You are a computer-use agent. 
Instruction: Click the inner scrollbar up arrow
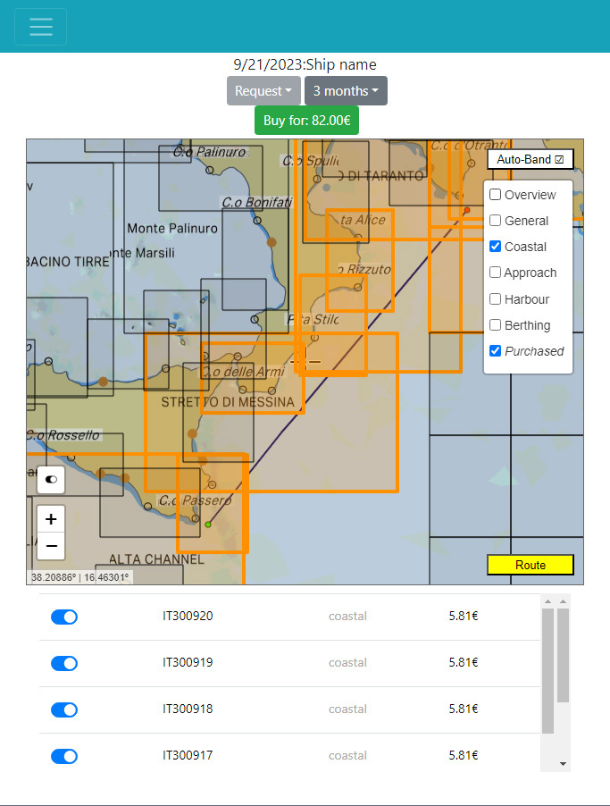[x=547, y=600]
